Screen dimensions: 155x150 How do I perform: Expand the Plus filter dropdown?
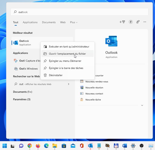point(74,22)
